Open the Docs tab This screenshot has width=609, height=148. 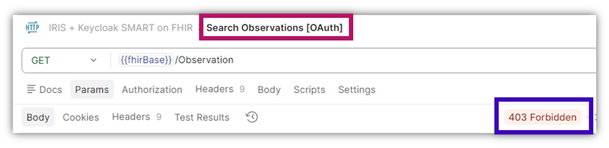(44, 90)
